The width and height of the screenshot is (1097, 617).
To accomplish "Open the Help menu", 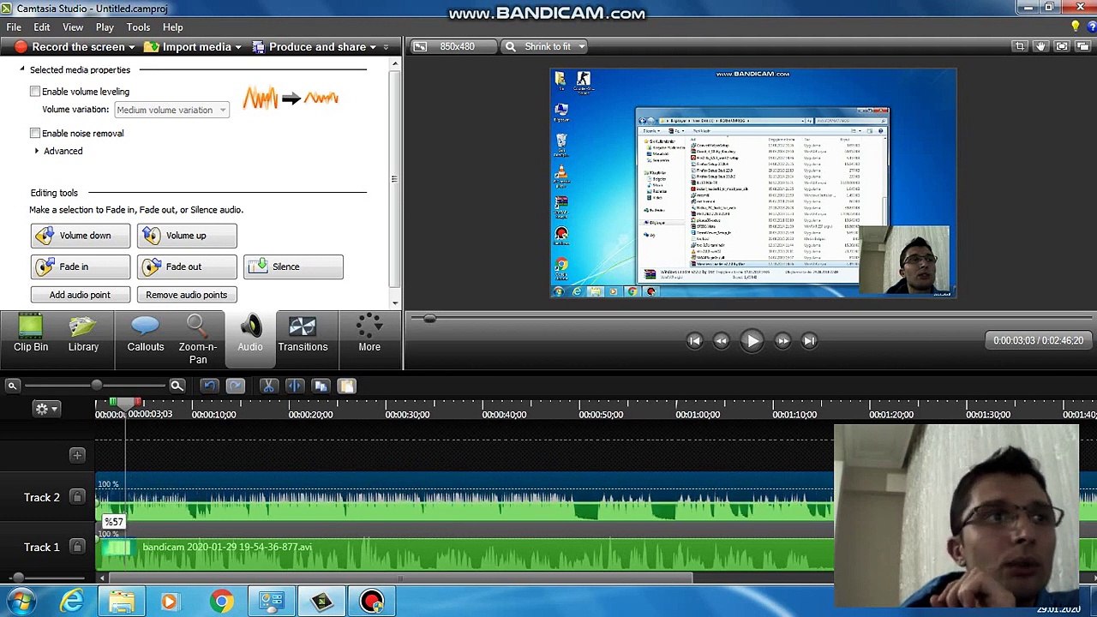I will click(x=172, y=27).
